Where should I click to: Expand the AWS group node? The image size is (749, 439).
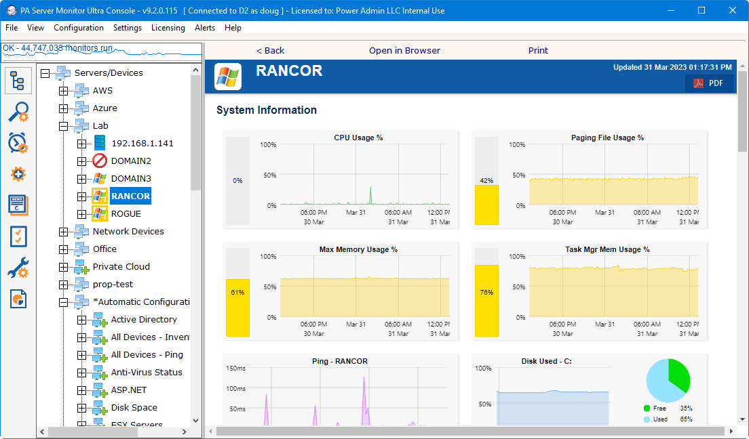coord(64,91)
